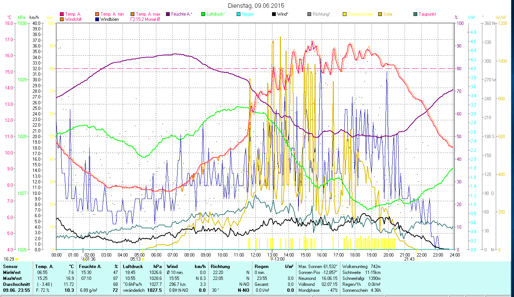Viewport: 514px width, 297px height.
Task: Click the sunset sun marker at 21:43
Action: [416, 259]
